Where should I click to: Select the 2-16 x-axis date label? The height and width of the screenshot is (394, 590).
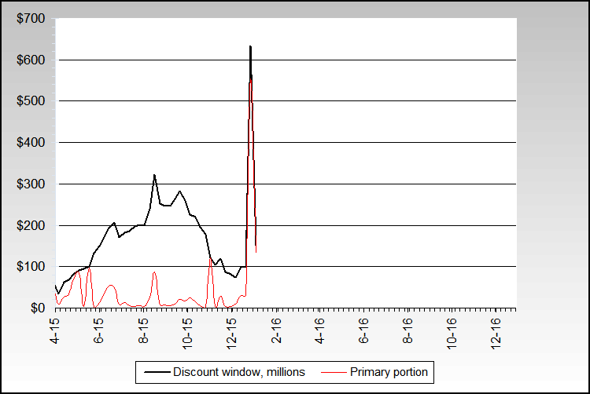pyautogui.click(x=276, y=330)
